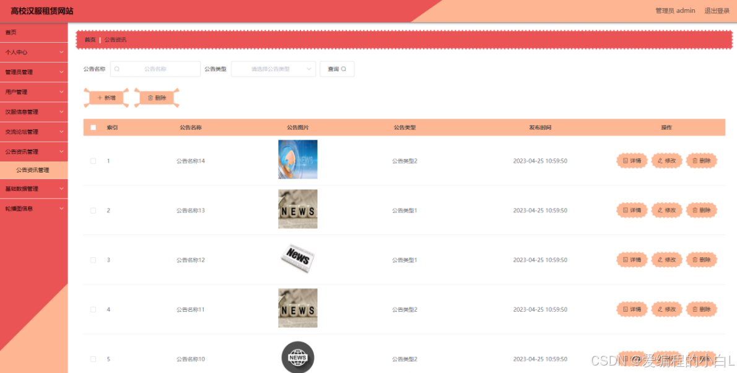
Task: Click 删除 for 公告名称11
Action: [x=701, y=309]
